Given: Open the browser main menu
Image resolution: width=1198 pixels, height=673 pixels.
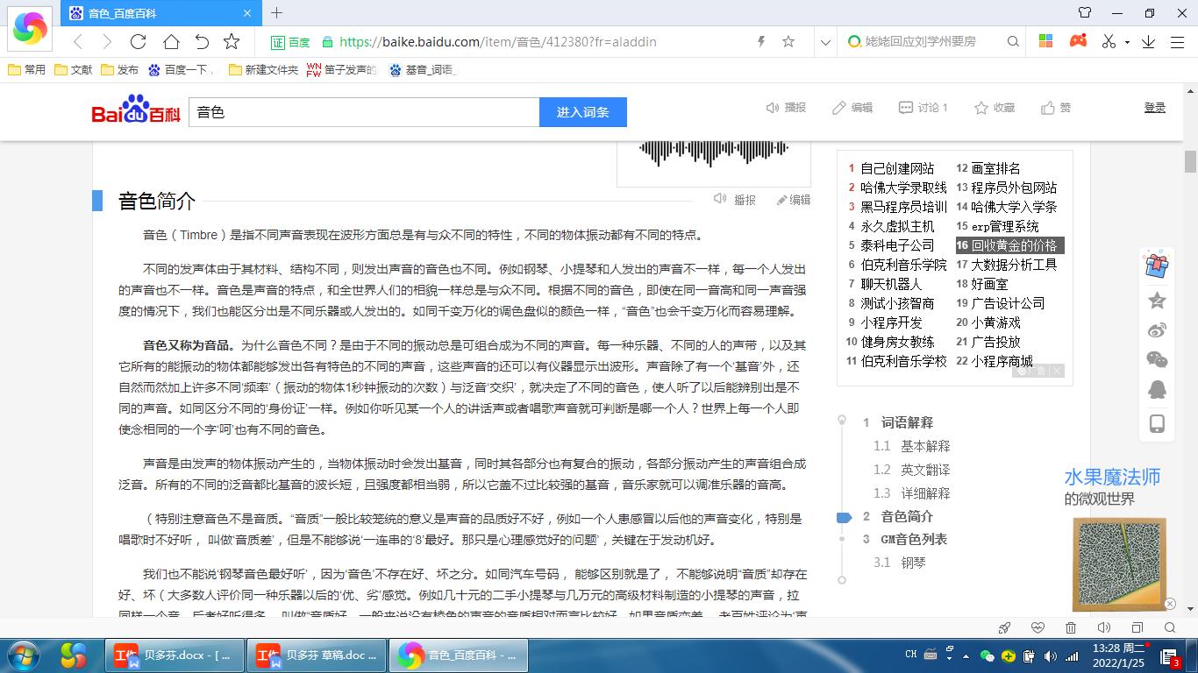Looking at the screenshot, I should (1179, 41).
